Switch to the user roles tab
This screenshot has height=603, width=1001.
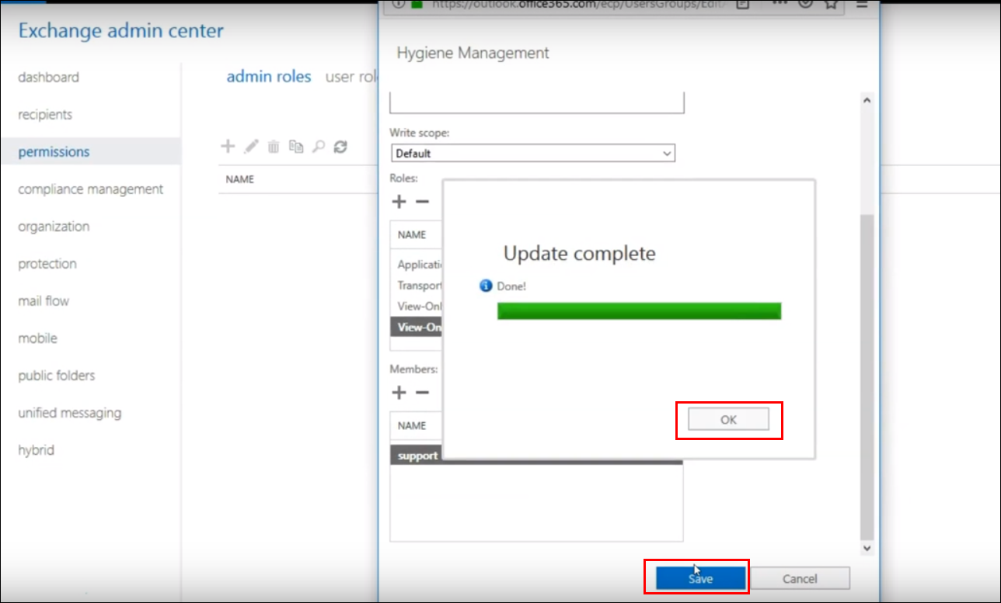pos(351,76)
